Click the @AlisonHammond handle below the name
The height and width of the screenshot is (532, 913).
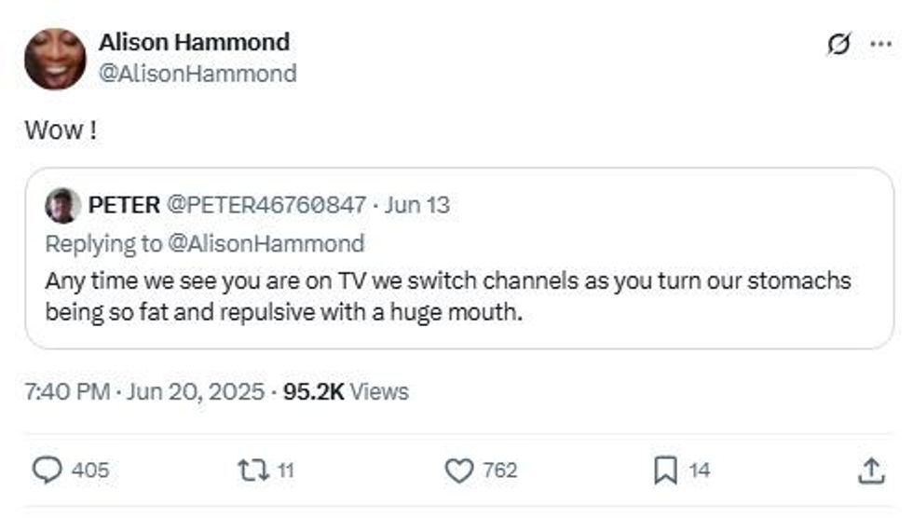tap(198, 74)
